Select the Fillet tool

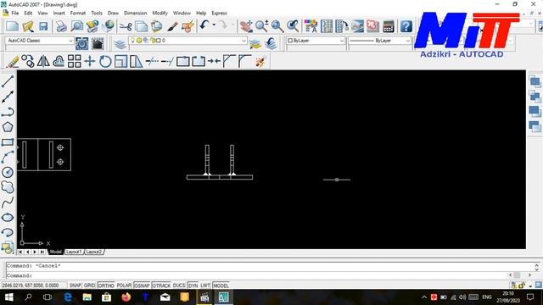point(244,61)
